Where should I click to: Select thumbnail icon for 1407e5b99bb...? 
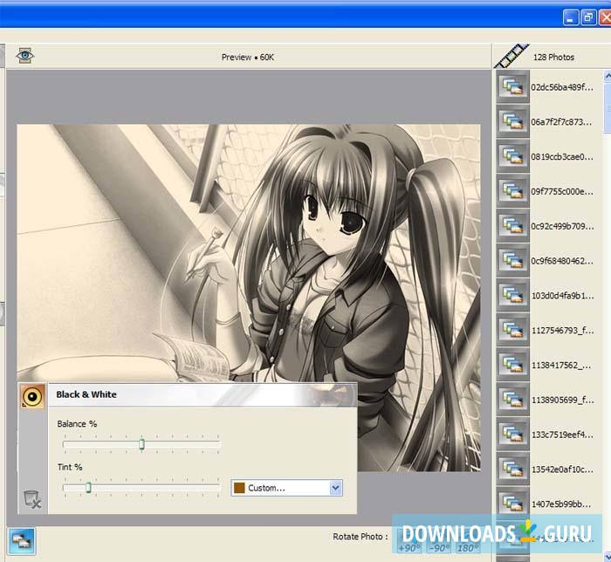tap(512, 504)
